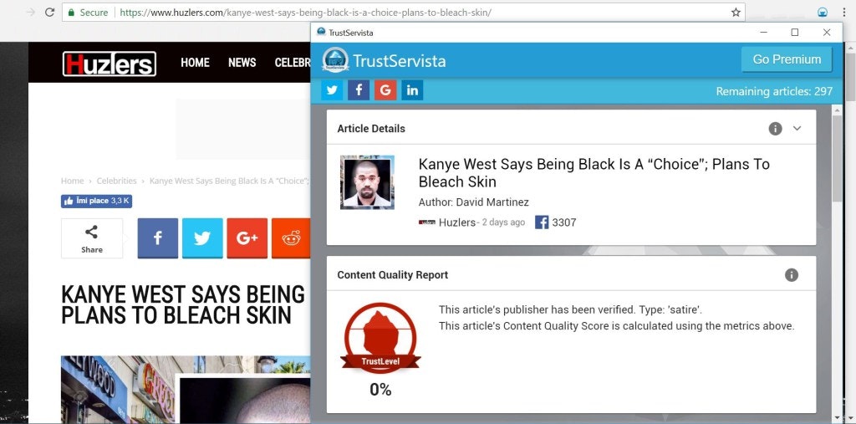Click the Huzlers site logo
The height and width of the screenshot is (424, 856).
tap(110, 64)
